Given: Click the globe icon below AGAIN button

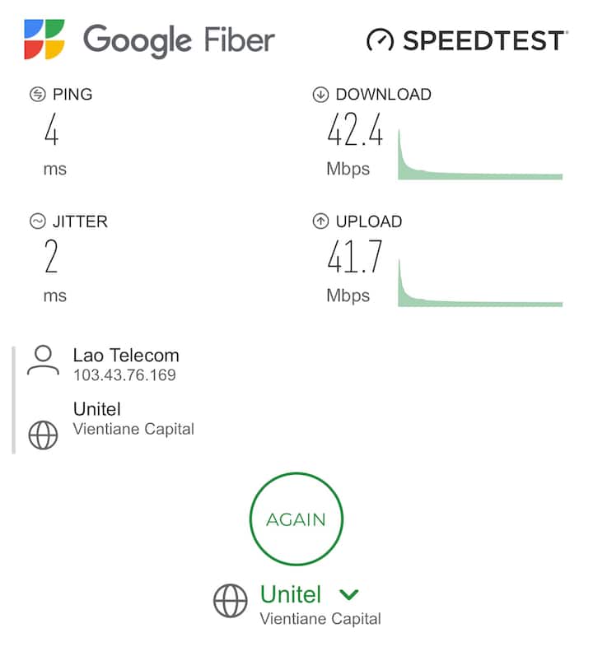Looking at the screenshot, I should [230, 601].
